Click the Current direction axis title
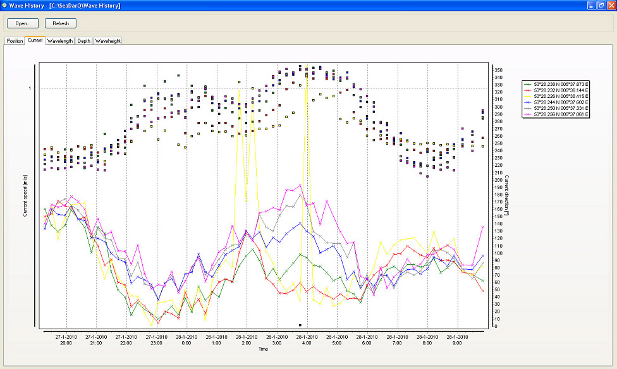Viewport: 617px width, 369px height. [506, 195]
